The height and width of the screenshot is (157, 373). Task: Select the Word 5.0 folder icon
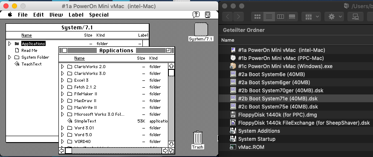69,135
